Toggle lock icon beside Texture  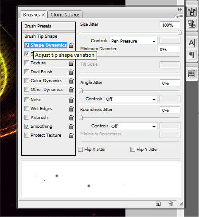[71, 63]
